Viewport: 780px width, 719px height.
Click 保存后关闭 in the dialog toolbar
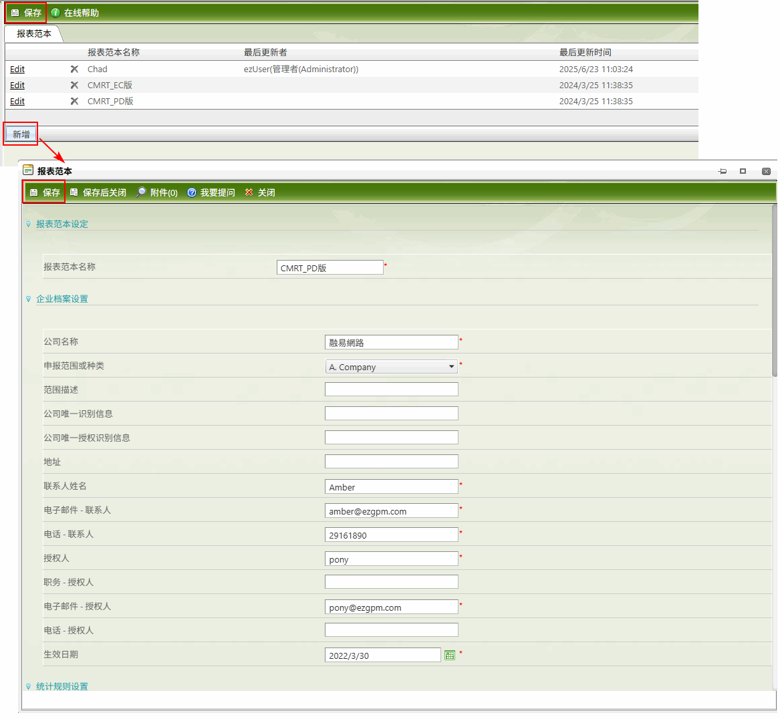(x=98, y=192)
